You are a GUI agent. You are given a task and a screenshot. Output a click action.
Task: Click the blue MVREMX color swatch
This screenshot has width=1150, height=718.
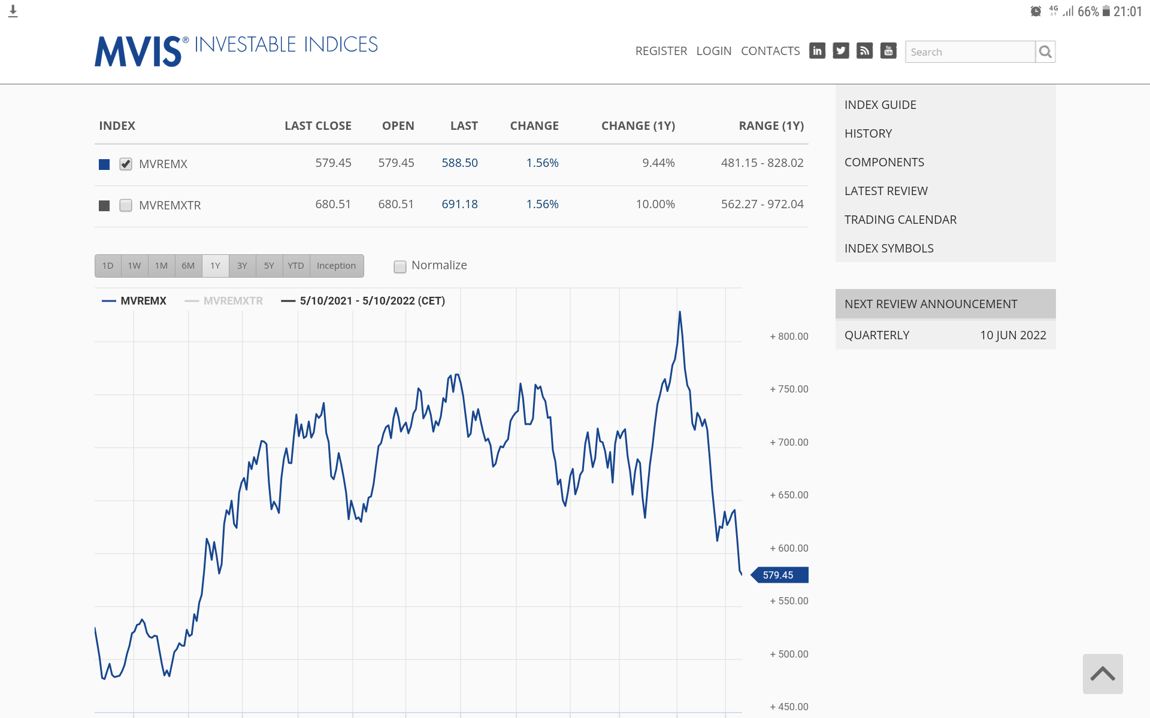[x=104, y=165]
